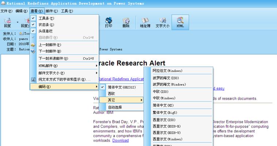Expand the HTML邮件 submenu

64,66
